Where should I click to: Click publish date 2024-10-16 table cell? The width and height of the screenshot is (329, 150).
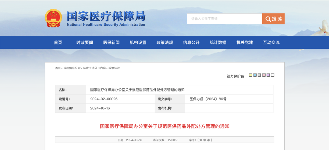(120, 108)
